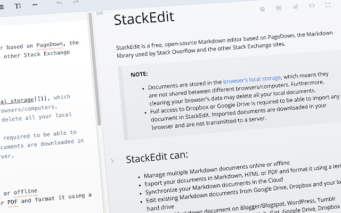Click 'StackEdit is a free, open-source' paragraph

pos(224,45)
